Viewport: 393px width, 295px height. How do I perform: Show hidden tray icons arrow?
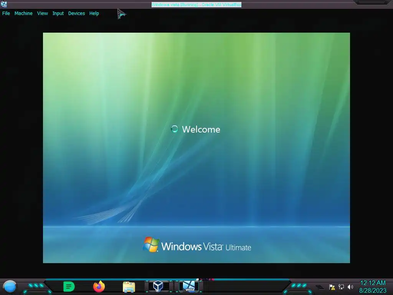320,287
